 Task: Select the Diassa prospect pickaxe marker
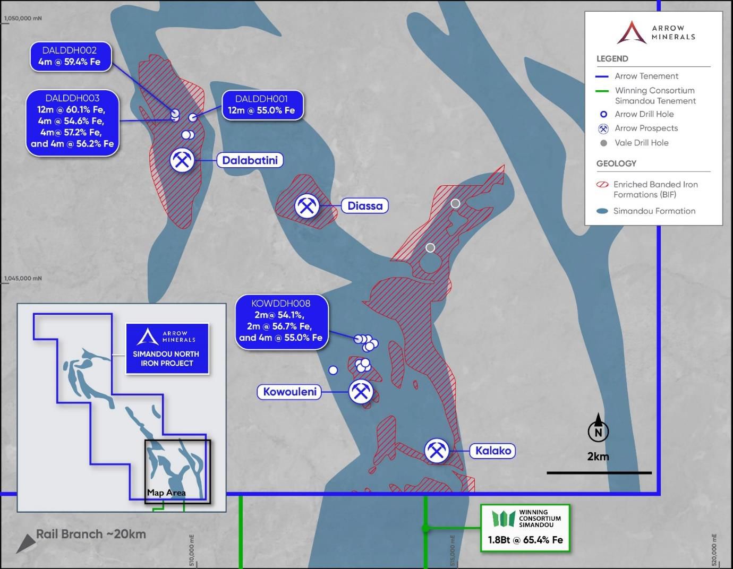[x=307, y=205]
